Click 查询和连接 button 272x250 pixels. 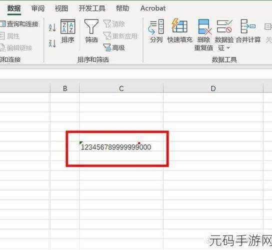(x=19, y=24)
